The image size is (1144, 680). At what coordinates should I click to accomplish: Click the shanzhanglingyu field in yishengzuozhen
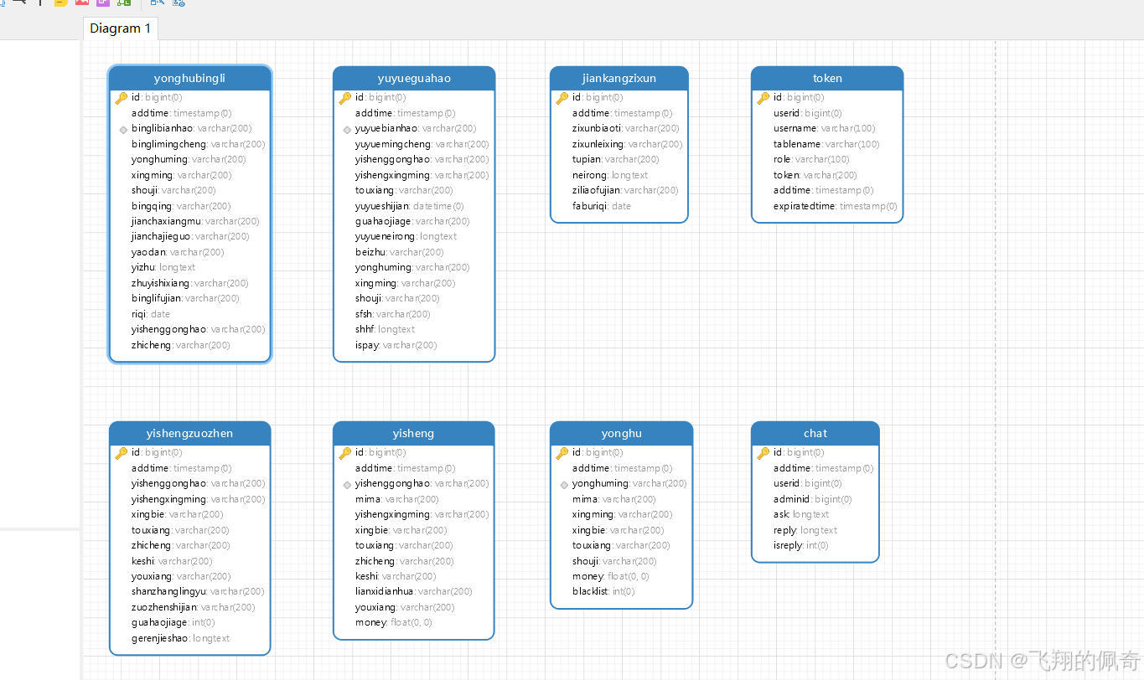pyautogui.click(x=198, y=592)
